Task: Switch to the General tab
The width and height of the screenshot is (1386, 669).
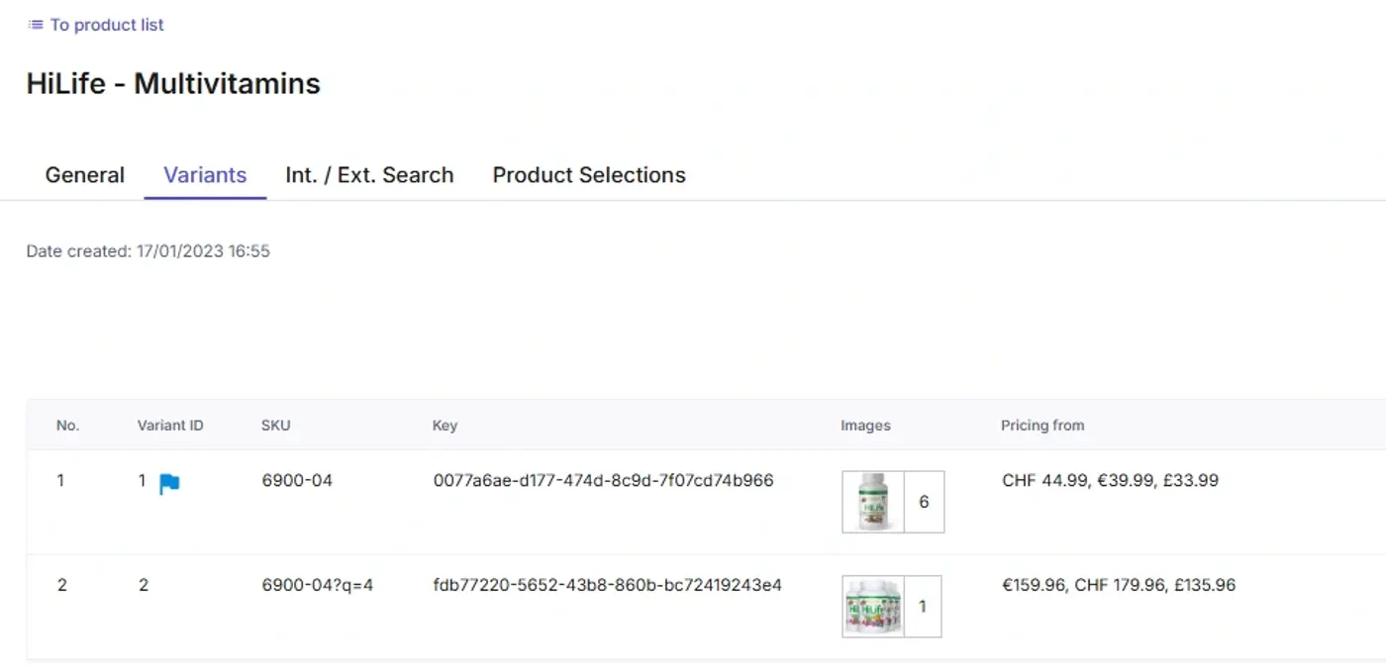Action: 85,175
